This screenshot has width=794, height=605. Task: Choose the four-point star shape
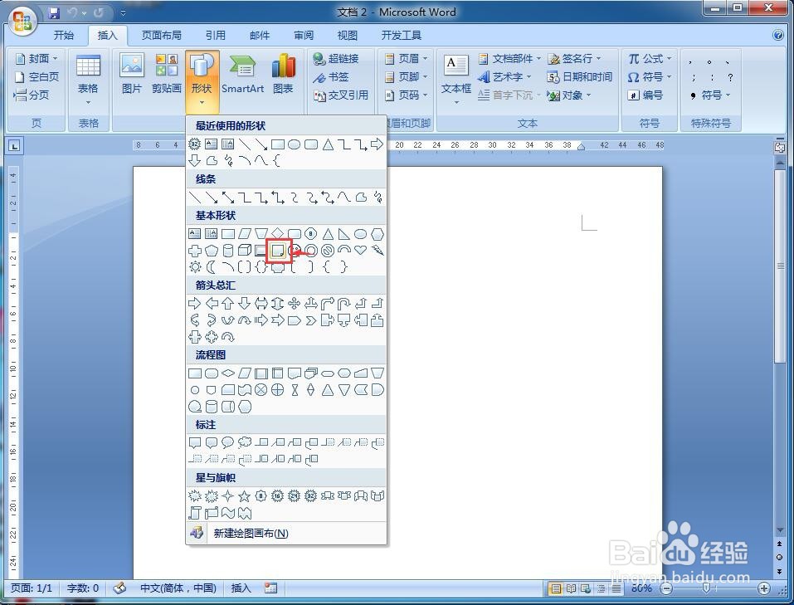click(228, 496)
